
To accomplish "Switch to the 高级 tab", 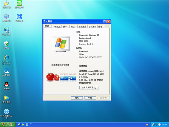I will [73, 26].
